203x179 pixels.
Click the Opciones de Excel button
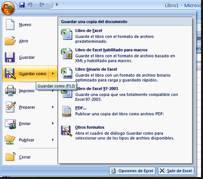click(x=132, y=171)
